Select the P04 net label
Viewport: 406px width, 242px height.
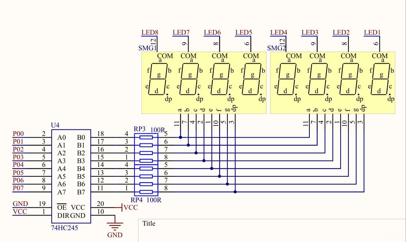click(18, 165)
